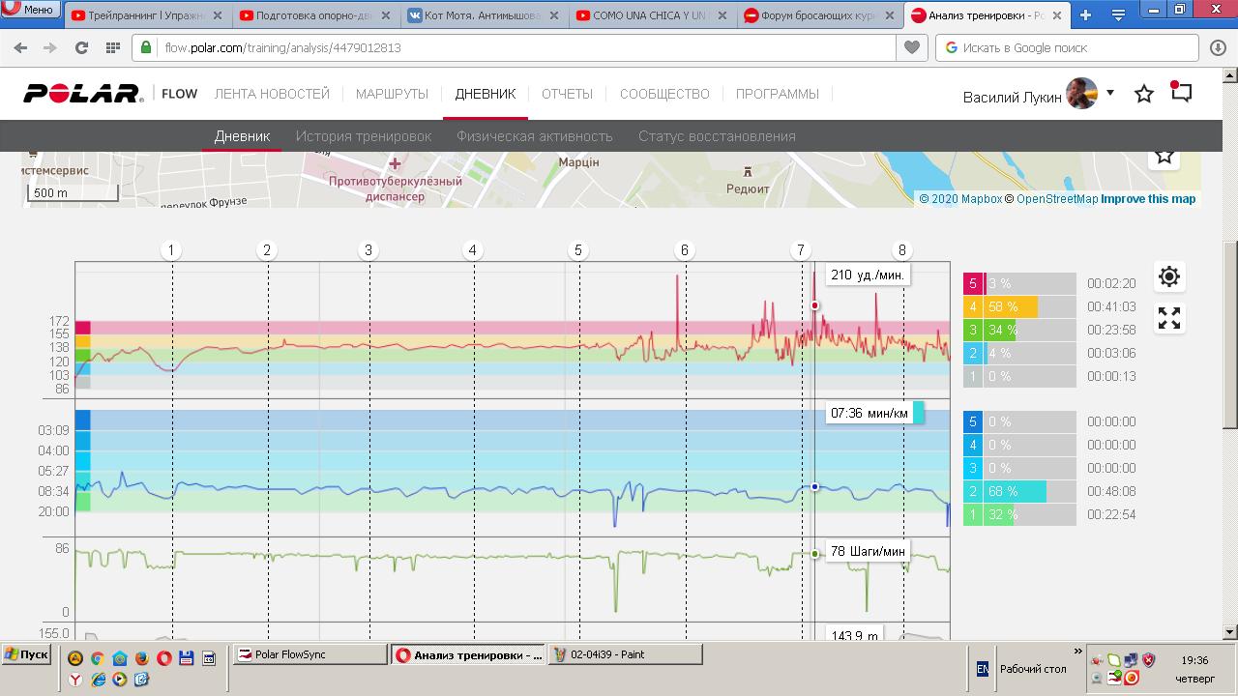1238x696 pixels.
Task: Switch to the История тренировок tab
Action: pyautogui.click(x=364, y=136)
